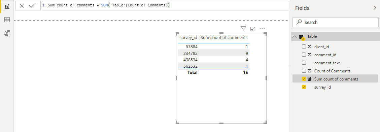
Task: Select the comment_text field name
Action: (327, 63)
